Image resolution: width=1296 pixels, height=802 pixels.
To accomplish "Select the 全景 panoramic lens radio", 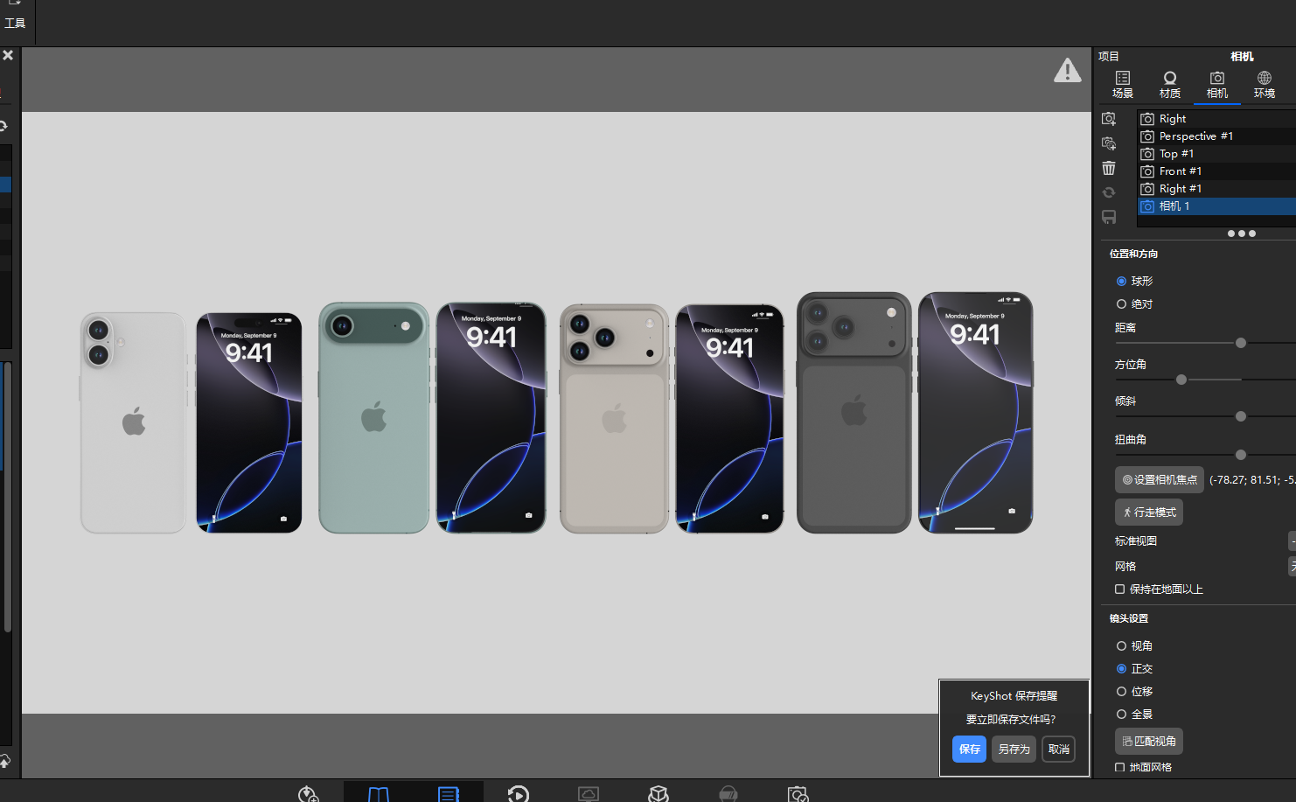I will (x=1121, y=715).
